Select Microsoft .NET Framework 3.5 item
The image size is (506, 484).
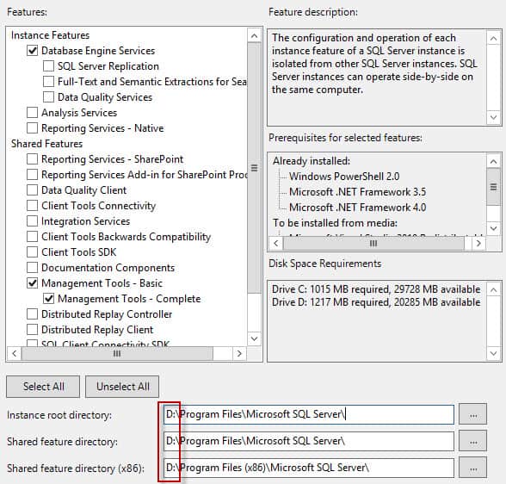pos(358,192)
